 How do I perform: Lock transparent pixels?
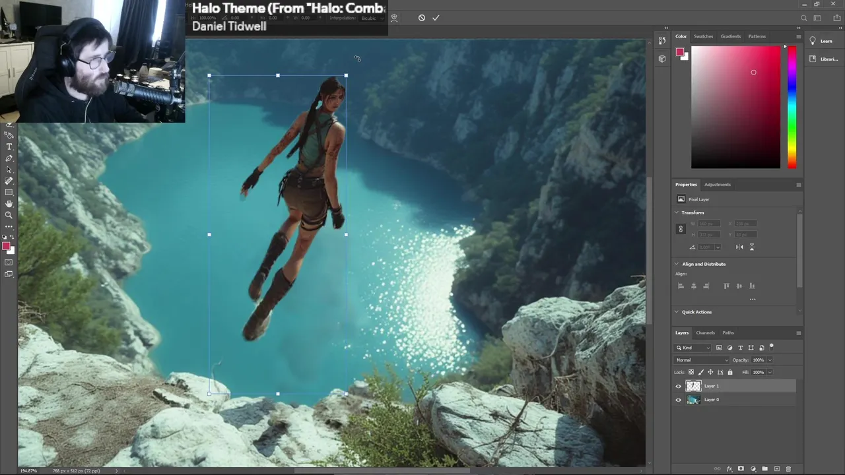coord(691,372)
